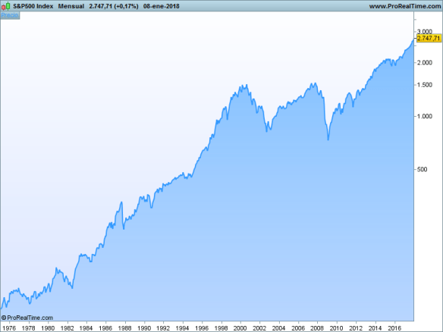Click the 1978 year axis label
This screenshot has height=332, width=443.
(29, 328)
